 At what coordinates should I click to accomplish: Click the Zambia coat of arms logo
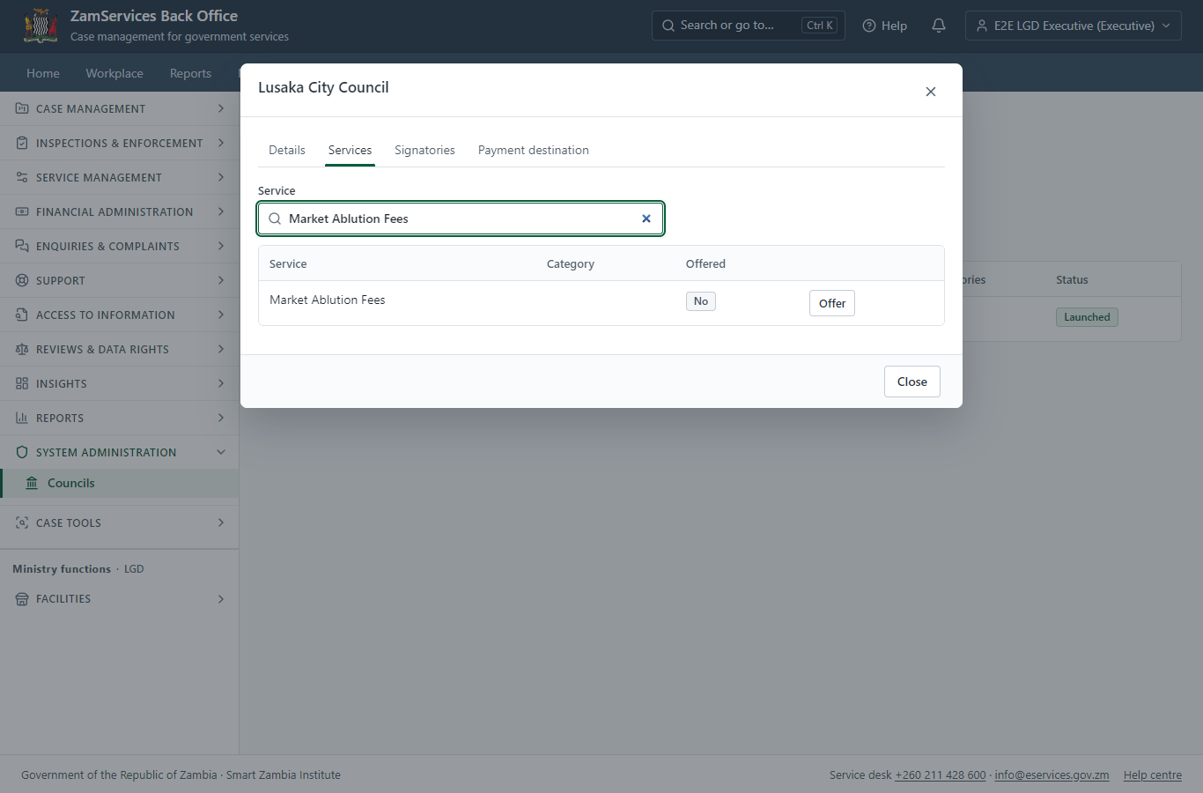(x=41, y=26)
